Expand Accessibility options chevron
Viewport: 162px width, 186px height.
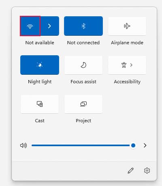coord(131,65)
